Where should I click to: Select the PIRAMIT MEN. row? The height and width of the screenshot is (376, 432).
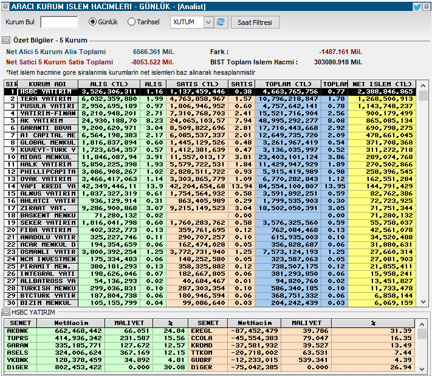tap(210, 267)
